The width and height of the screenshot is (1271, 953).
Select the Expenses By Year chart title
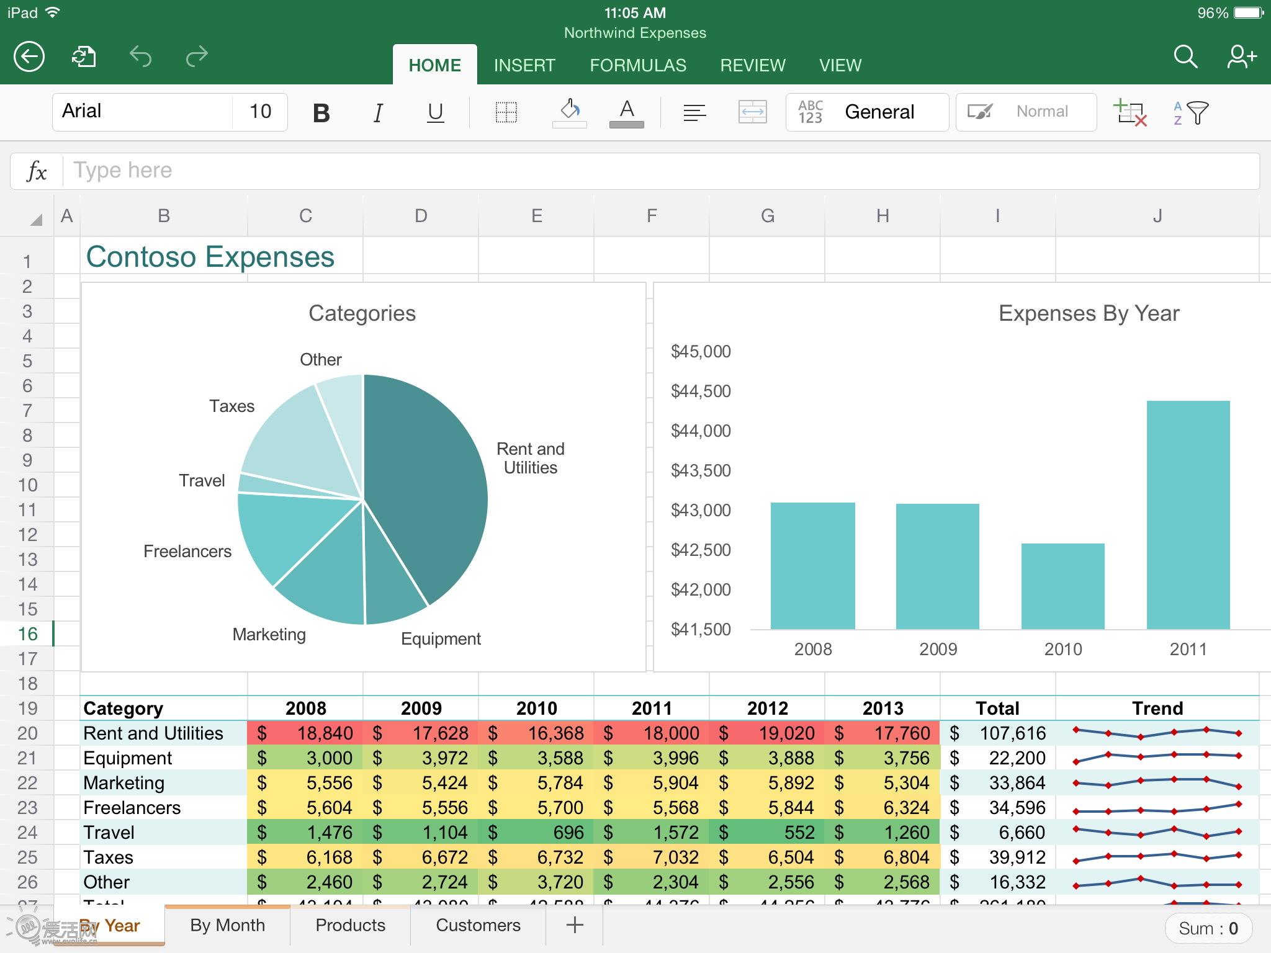click(x=1089, y=313)
